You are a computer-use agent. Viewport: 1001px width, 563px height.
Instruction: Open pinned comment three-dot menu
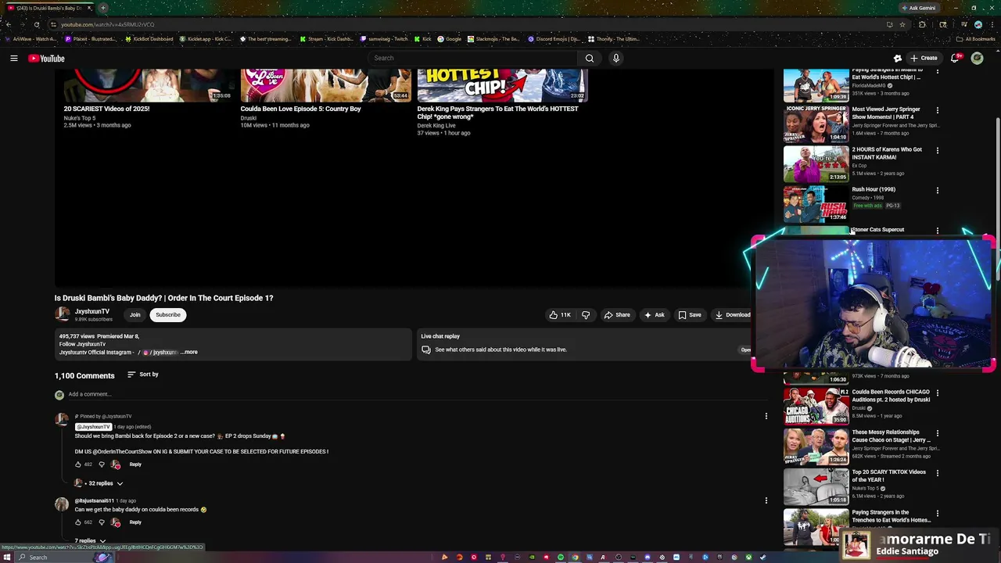(x=766, y=416)
